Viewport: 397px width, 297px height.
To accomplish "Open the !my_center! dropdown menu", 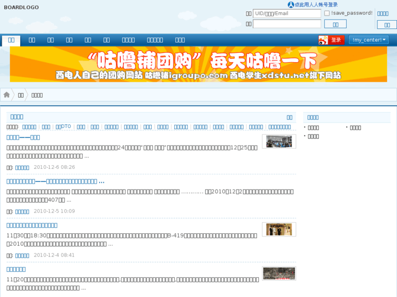I will [x=369, y=40].
